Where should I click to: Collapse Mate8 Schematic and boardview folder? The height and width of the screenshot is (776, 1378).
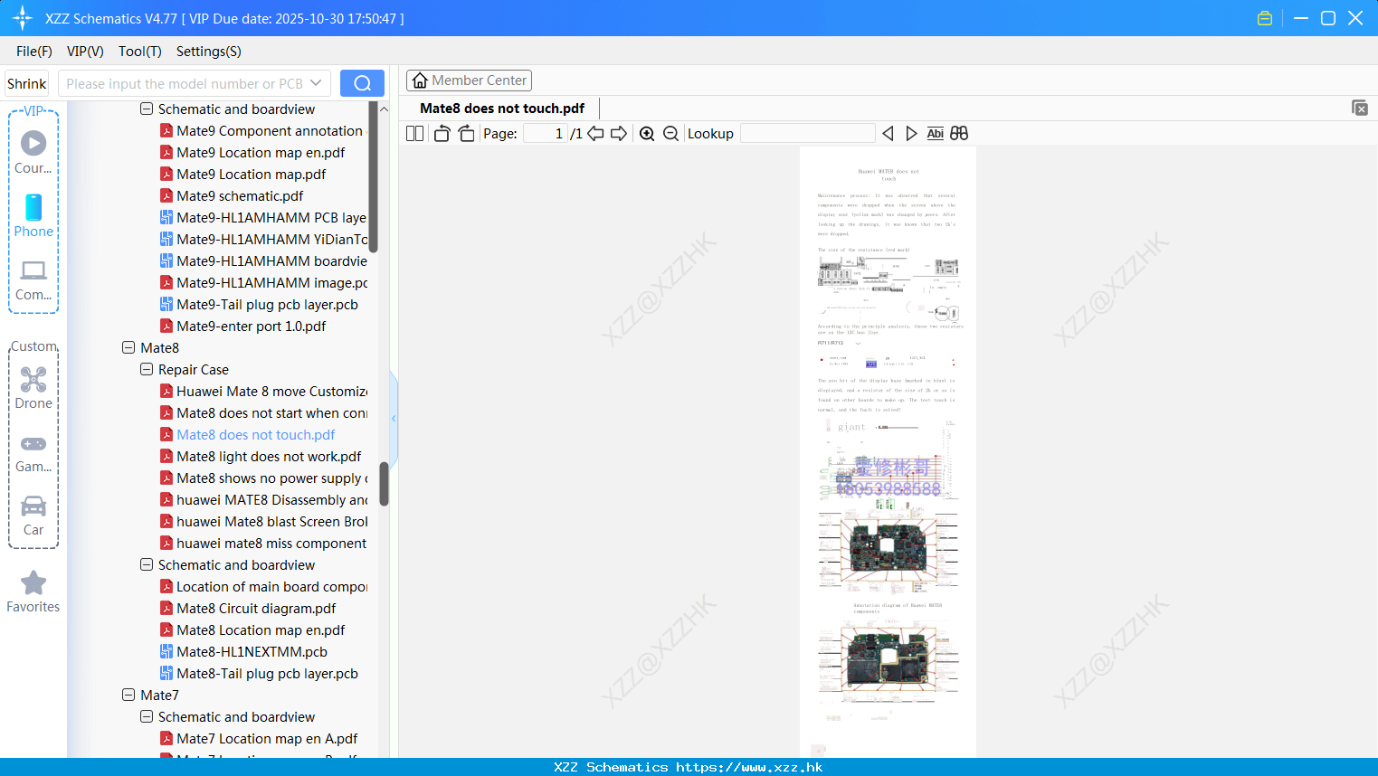[x=147, y=564]
